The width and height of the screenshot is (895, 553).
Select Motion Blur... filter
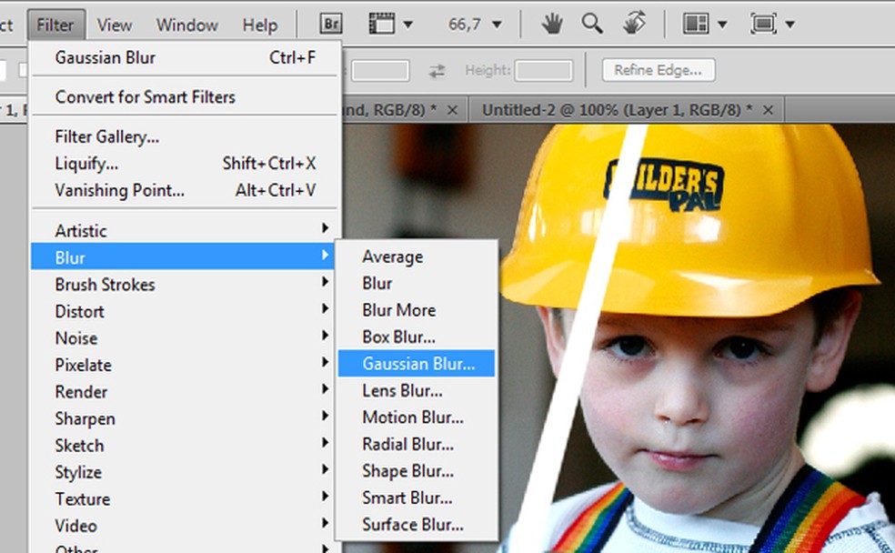pyautogui.click(x=412, y=417)
